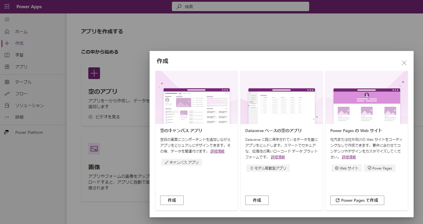Click the Power Pages で作成 button

click(x=357, y=200)
